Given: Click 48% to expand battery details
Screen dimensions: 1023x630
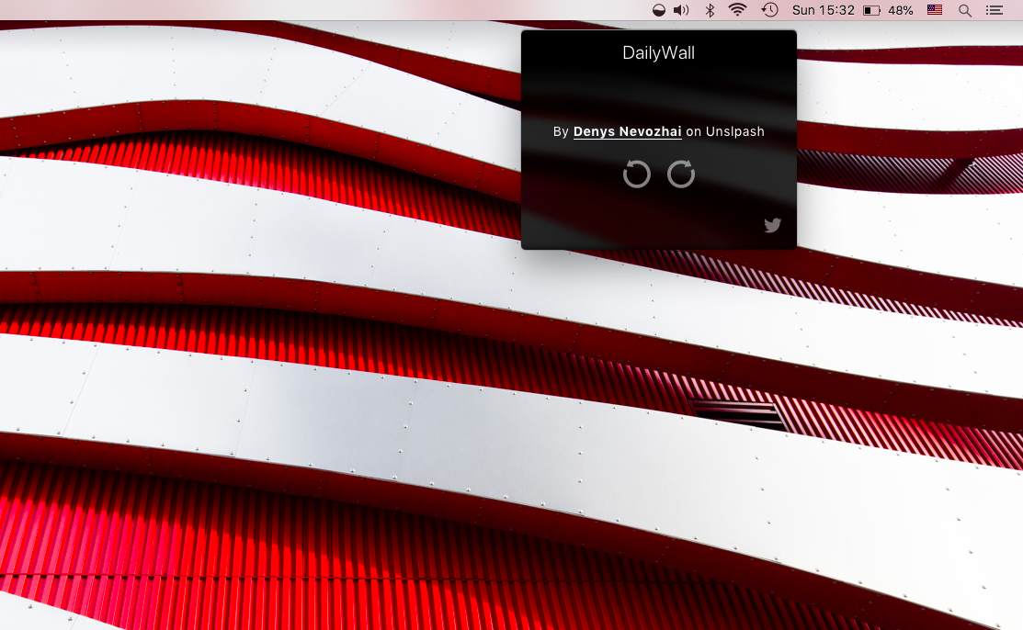Looking at the screenshot, I should (x=898, y=10).
